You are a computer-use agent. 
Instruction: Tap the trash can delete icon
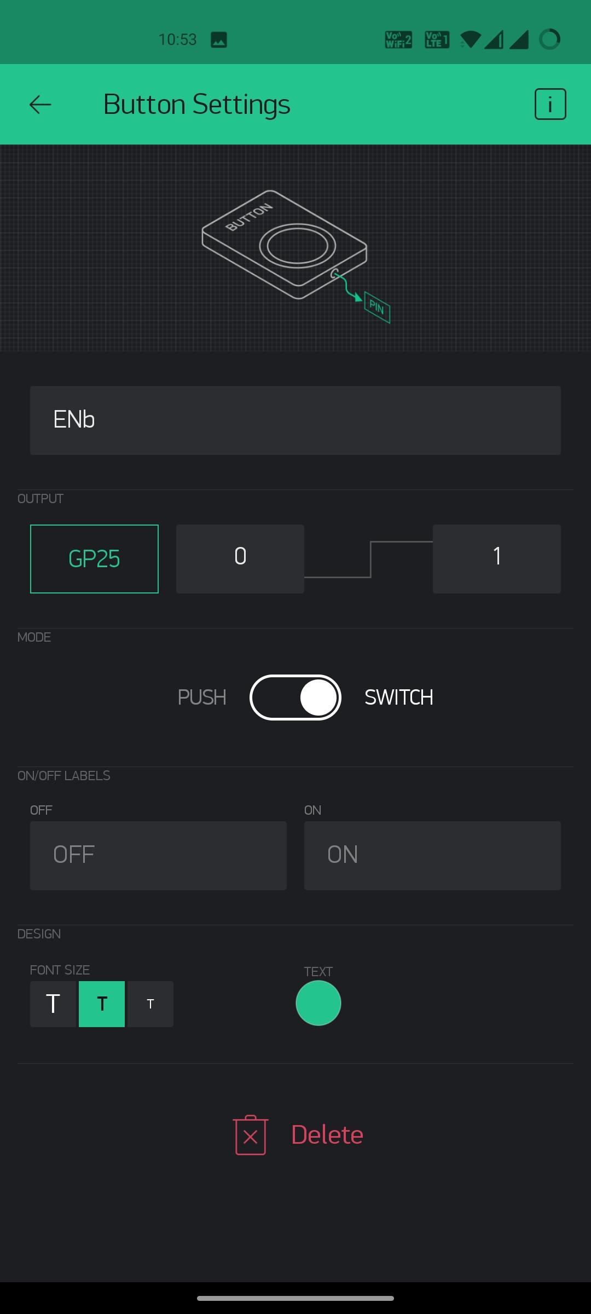251,1135
